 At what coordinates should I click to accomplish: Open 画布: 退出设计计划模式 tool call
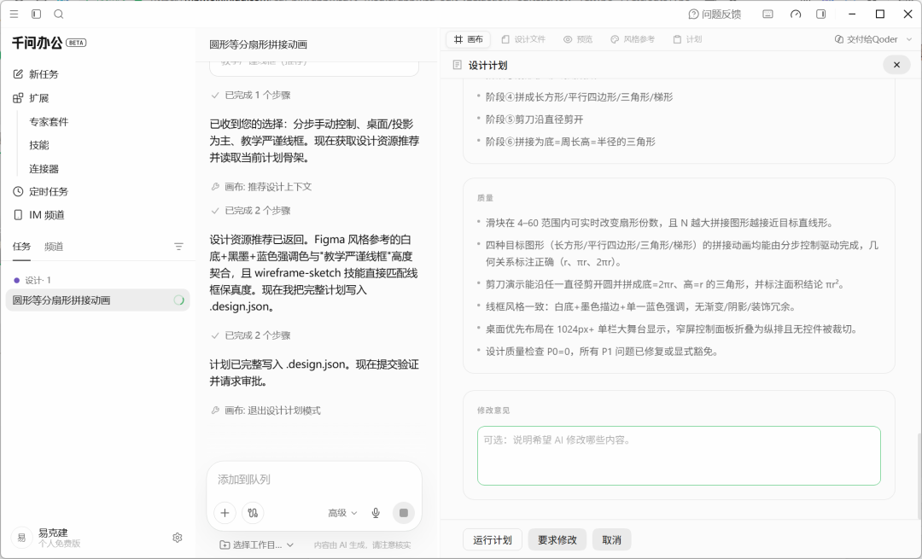(266, 411)
